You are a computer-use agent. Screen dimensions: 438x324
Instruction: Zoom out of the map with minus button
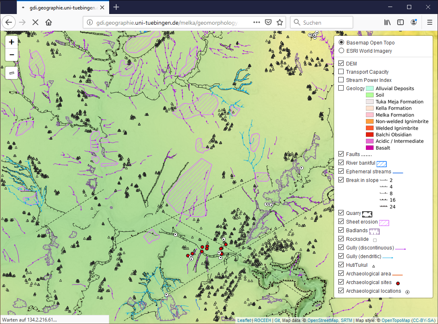pos(12,55)
